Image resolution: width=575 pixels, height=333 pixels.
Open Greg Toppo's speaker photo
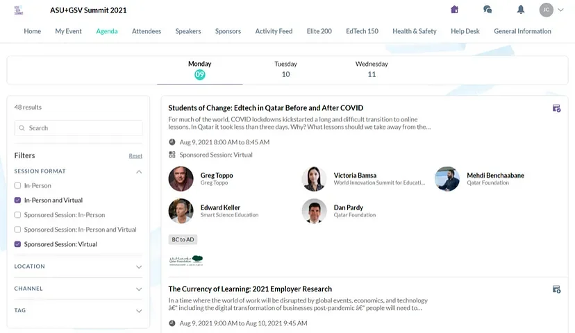pos(181,179)
